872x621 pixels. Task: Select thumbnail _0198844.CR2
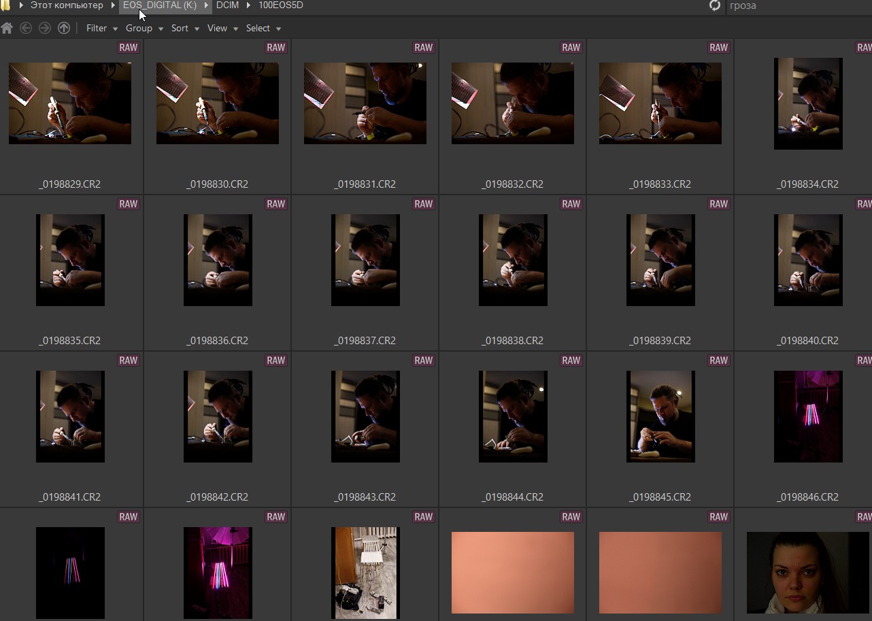pos(513,416)
